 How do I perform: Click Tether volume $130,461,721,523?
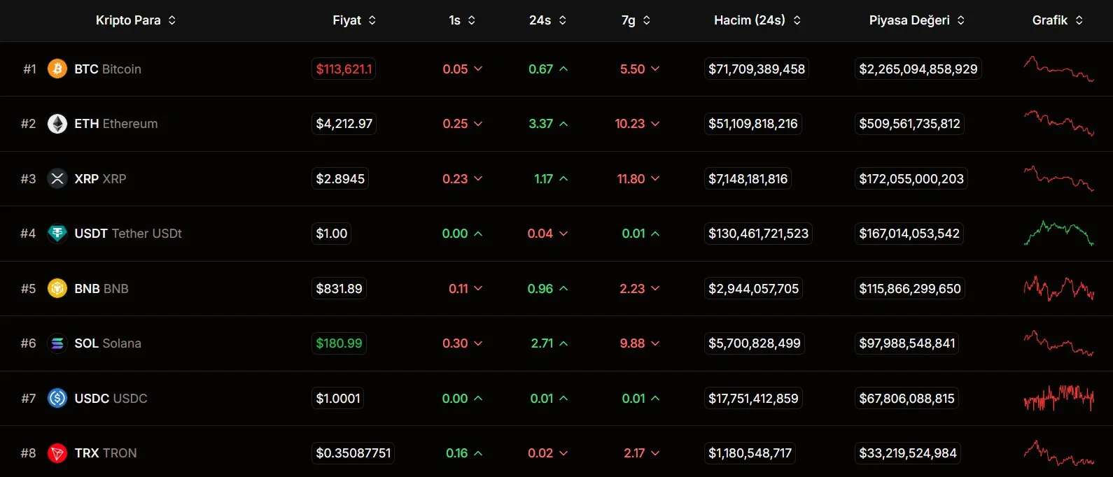pos(758,234)
